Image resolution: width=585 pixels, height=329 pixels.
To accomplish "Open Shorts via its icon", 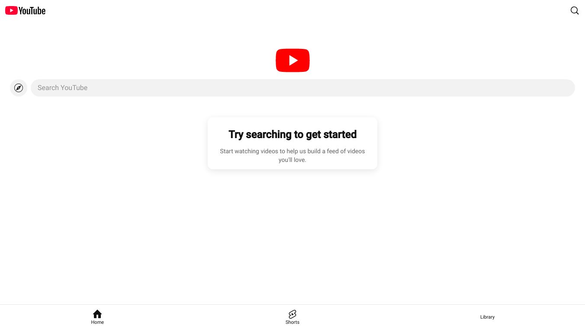I will 292,314.
